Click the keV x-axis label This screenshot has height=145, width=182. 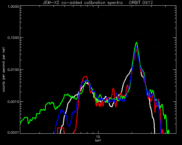[x=98, y=140]
